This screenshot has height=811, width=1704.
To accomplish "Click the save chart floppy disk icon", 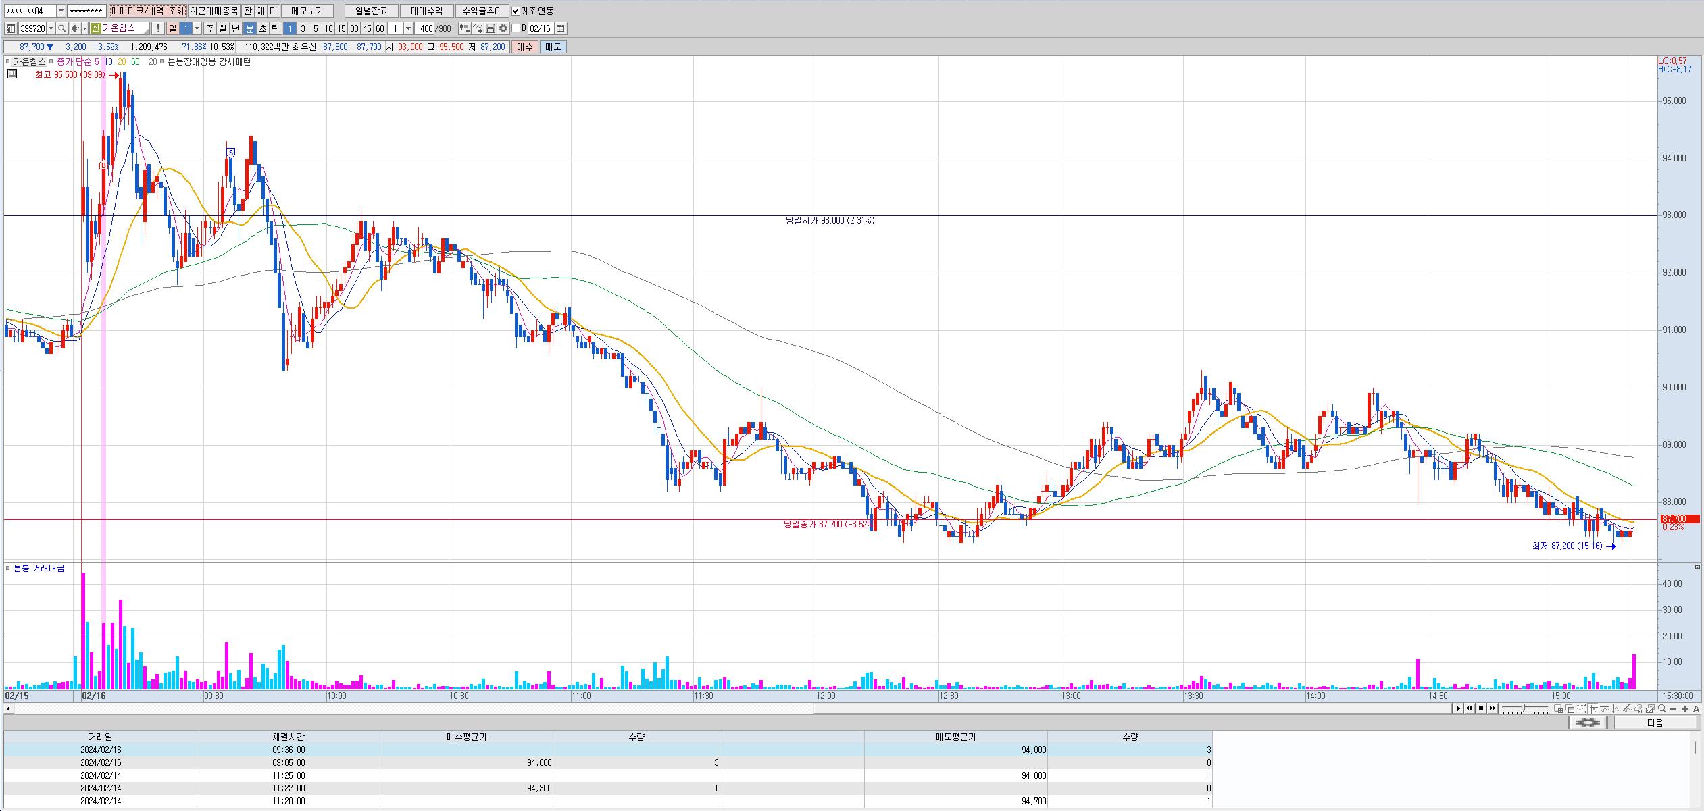I will point(491,28).
